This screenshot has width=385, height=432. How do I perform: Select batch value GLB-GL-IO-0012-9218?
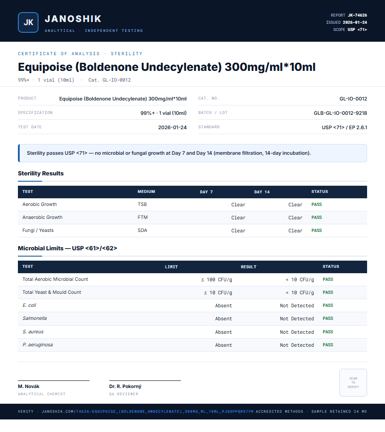340,113
